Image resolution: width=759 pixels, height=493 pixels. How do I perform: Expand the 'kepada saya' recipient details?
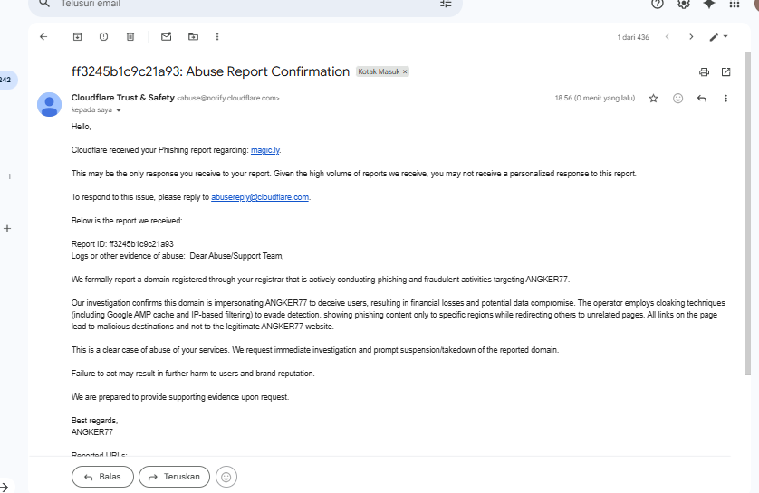(x=119, y=110)
